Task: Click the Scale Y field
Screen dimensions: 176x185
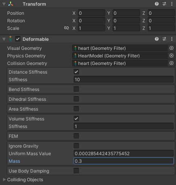Action: (x=126, y=28)
